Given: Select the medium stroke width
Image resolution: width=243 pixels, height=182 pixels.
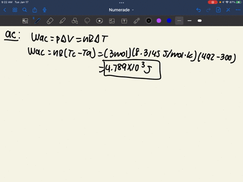Looking at the screenshot, I should pyautogui.click(x=189, y=21).
